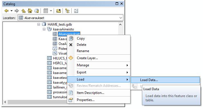Go up one level in Catalog

pos(23,11)
